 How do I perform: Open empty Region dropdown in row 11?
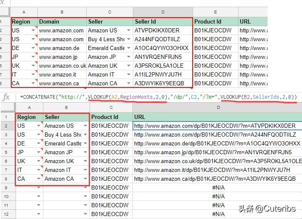(39, 205)
